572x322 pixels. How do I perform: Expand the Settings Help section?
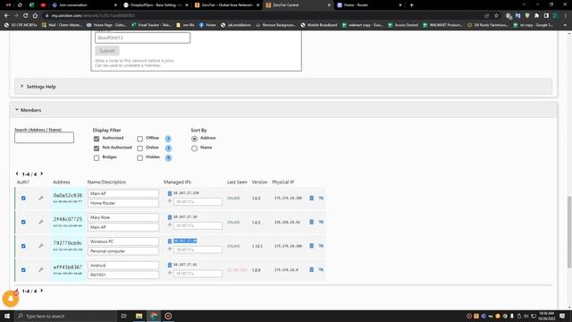tap(283, 87)
